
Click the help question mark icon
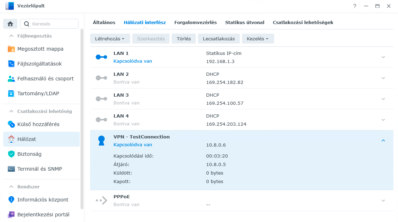(x=354, y=6)
